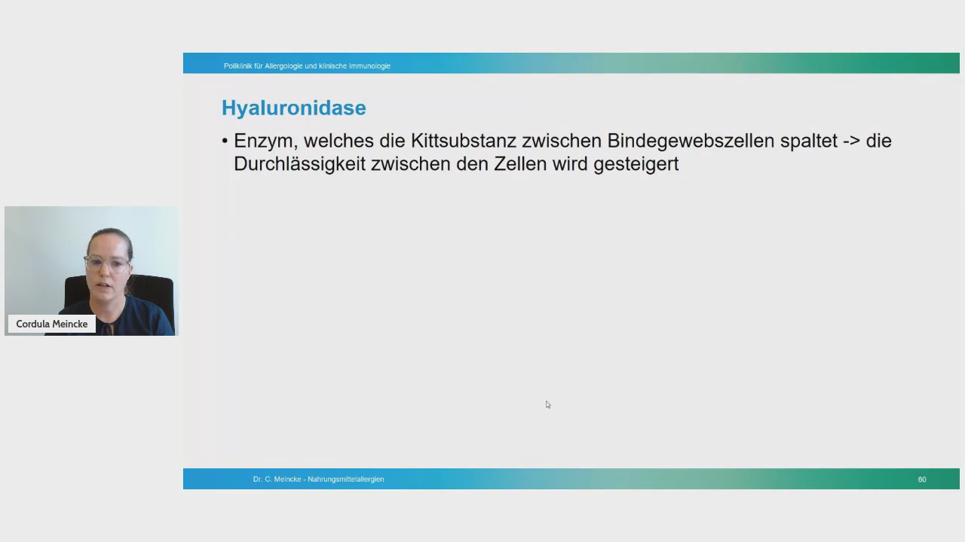Click the Poliklinik für Allergologie header text
This screenshot has width=965, height=542.
[x=307, y=66]
